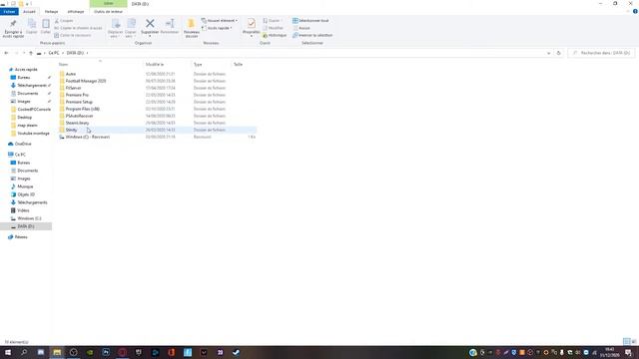This screenshot has width=639, height=359.
Task: Open map steam in the navigation pane
Action: tap(27, 126)
